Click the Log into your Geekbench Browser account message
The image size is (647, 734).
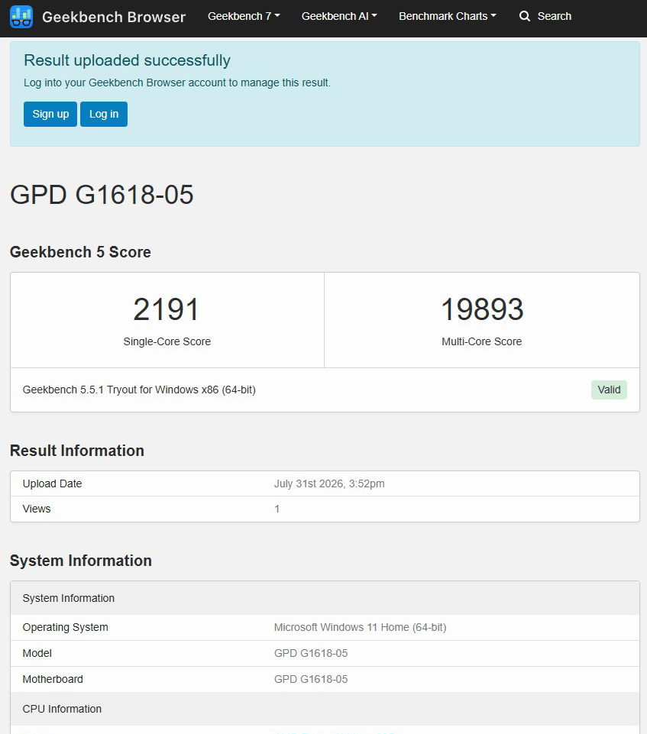(x=177, y=82)
